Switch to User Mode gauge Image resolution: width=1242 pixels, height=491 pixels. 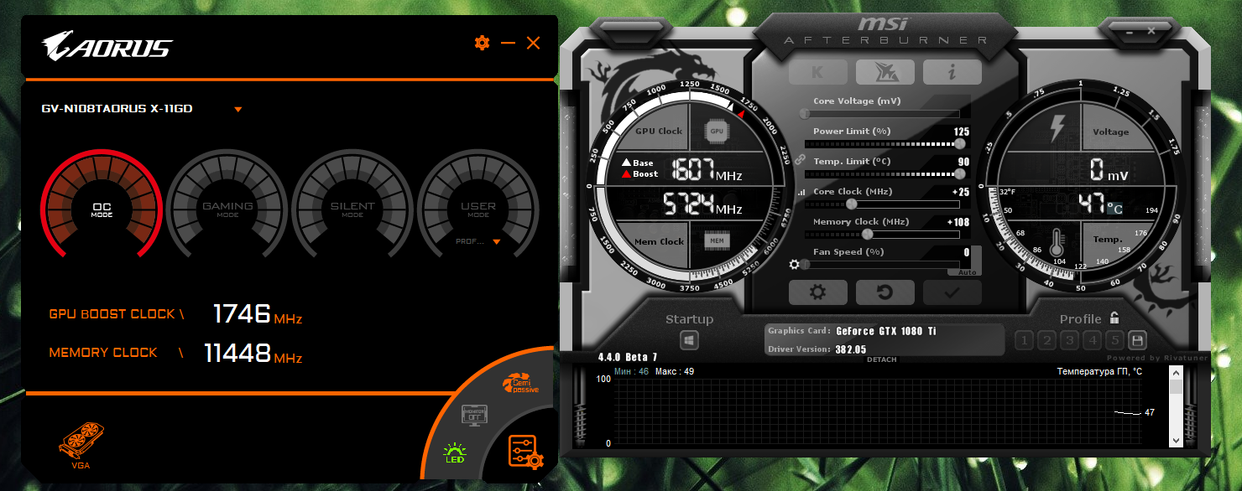pyautogui.click(x=478, y=209)
